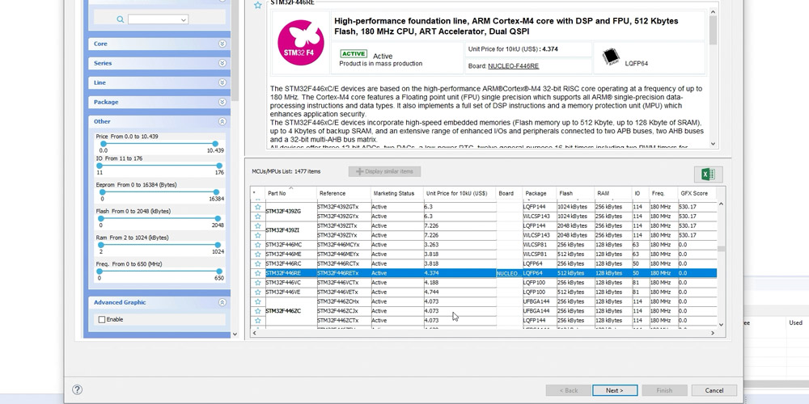Viewport: 809px width, 404px height.
Task: Sort by Unit Price for 10kU column
Action: [460, 193]
